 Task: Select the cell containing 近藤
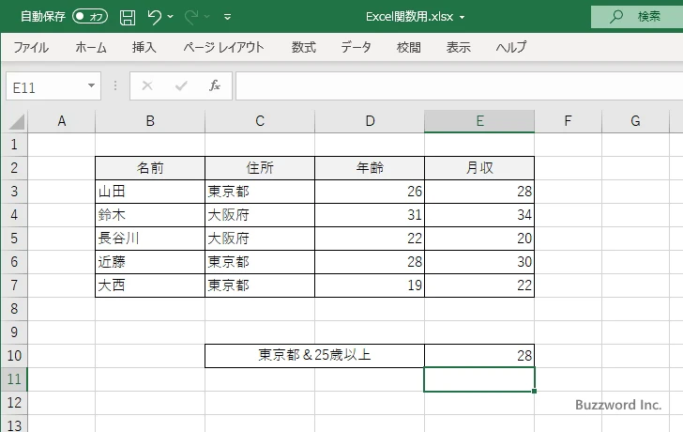point(150,262)
